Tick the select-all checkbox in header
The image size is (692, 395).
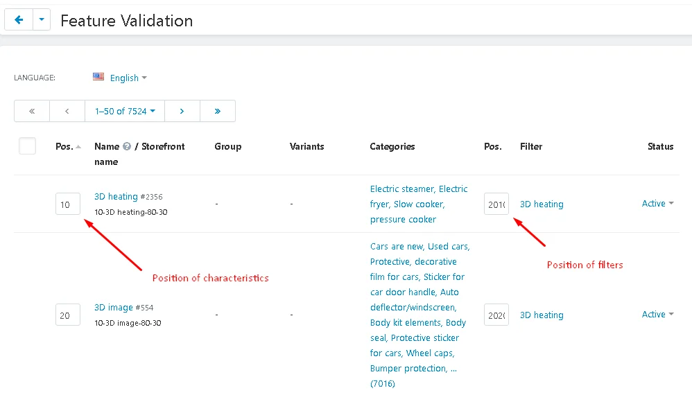click(27, 146)
